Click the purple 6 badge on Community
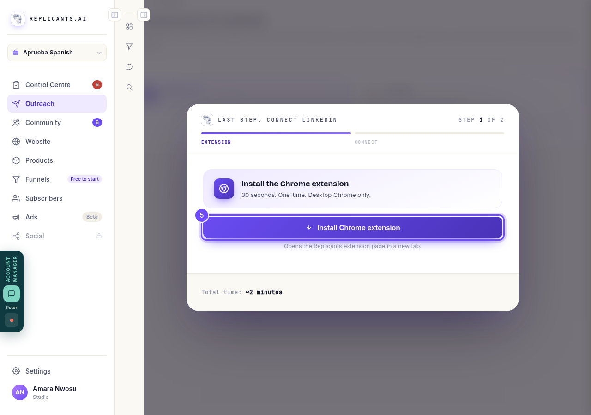The image size is (591, 415). point(97,122)
